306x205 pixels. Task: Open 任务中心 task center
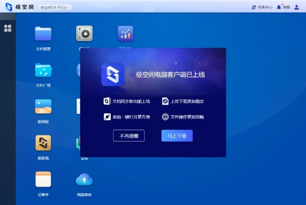(x=262, y=7)
